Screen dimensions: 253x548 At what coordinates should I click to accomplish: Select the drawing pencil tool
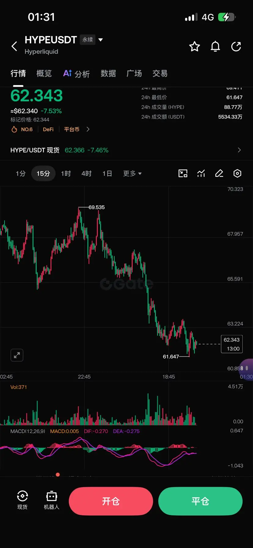219,173
